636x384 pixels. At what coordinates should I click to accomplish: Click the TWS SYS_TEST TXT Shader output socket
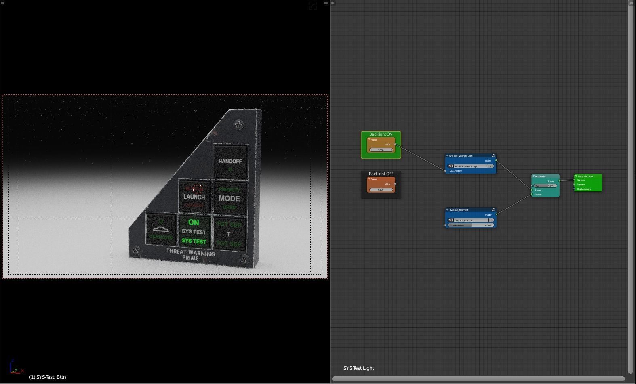coord(496,215)
